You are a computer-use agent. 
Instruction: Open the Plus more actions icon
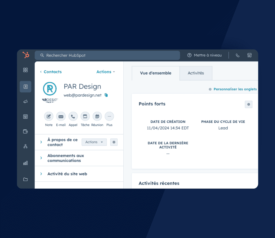[109, 116]
